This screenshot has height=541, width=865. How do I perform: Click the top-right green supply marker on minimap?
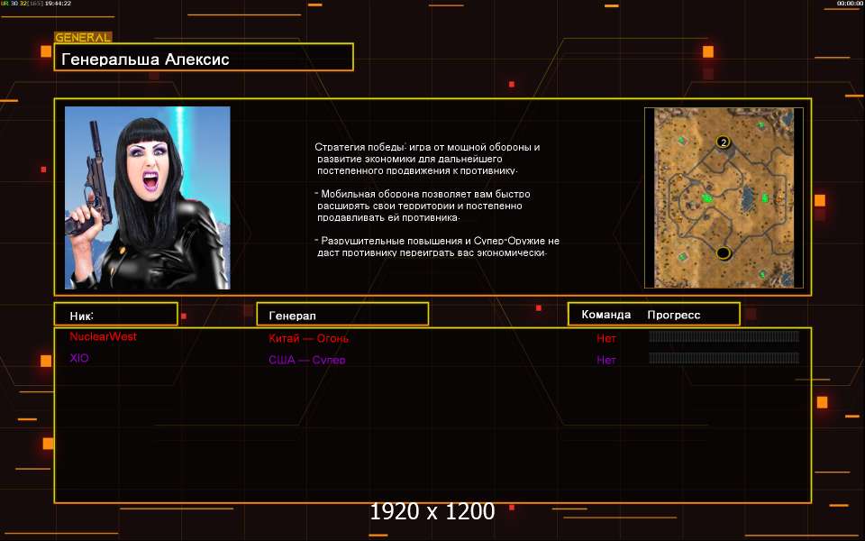coord(761,125)
